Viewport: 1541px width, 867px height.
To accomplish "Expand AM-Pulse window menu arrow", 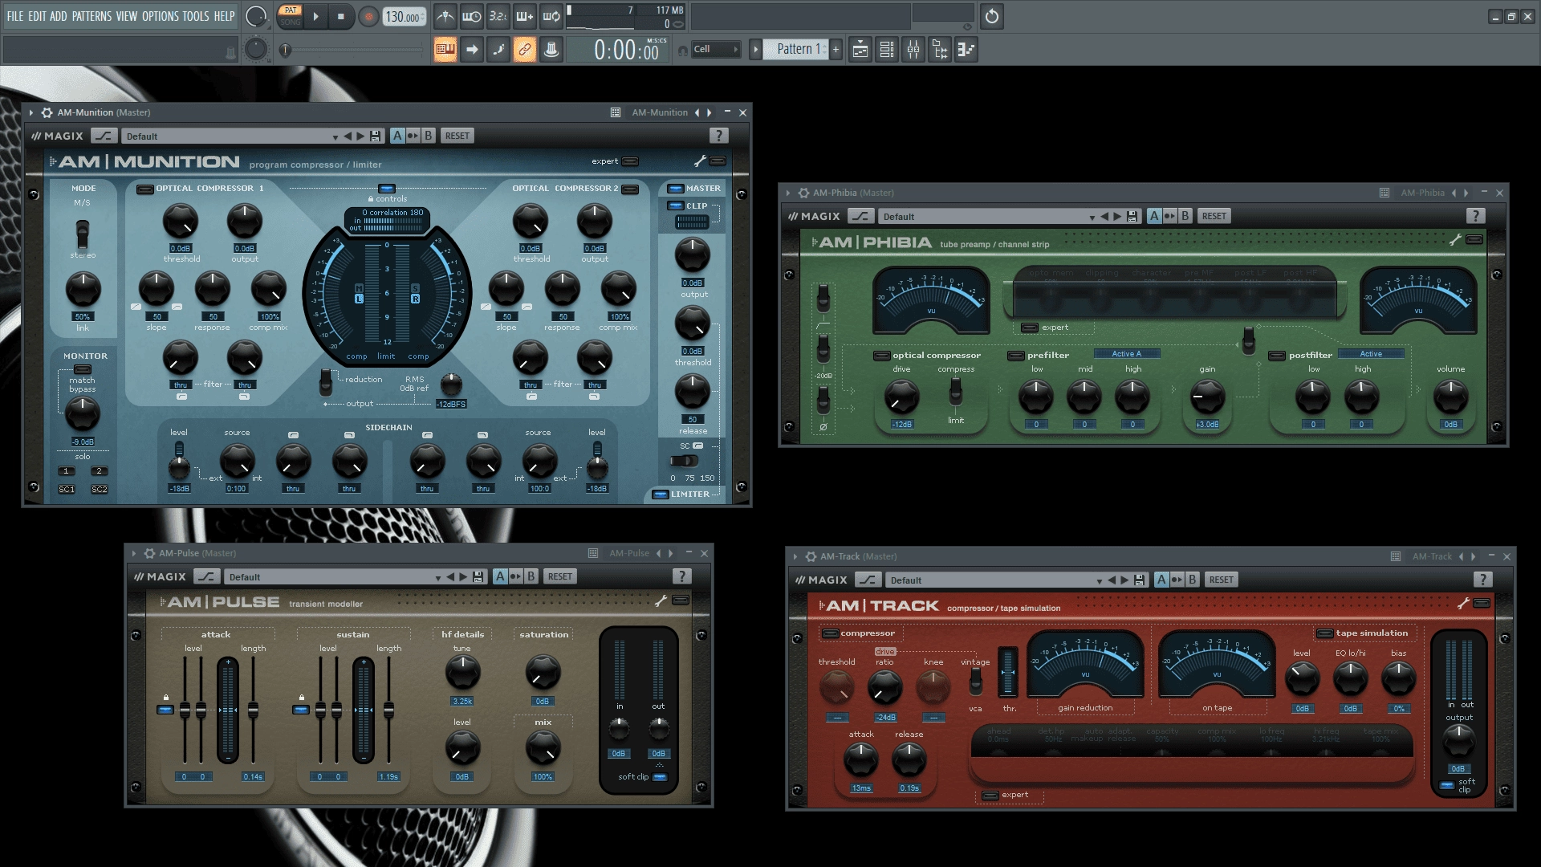I will coord(134,553).
